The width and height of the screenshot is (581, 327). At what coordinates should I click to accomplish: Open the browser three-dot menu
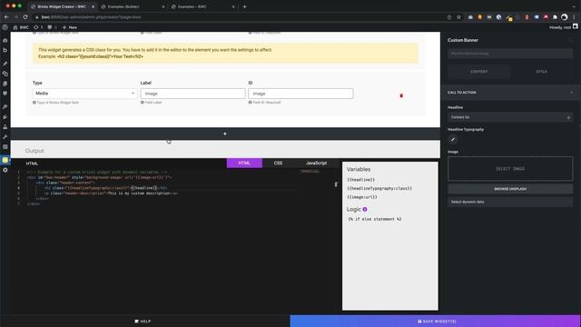574,17
